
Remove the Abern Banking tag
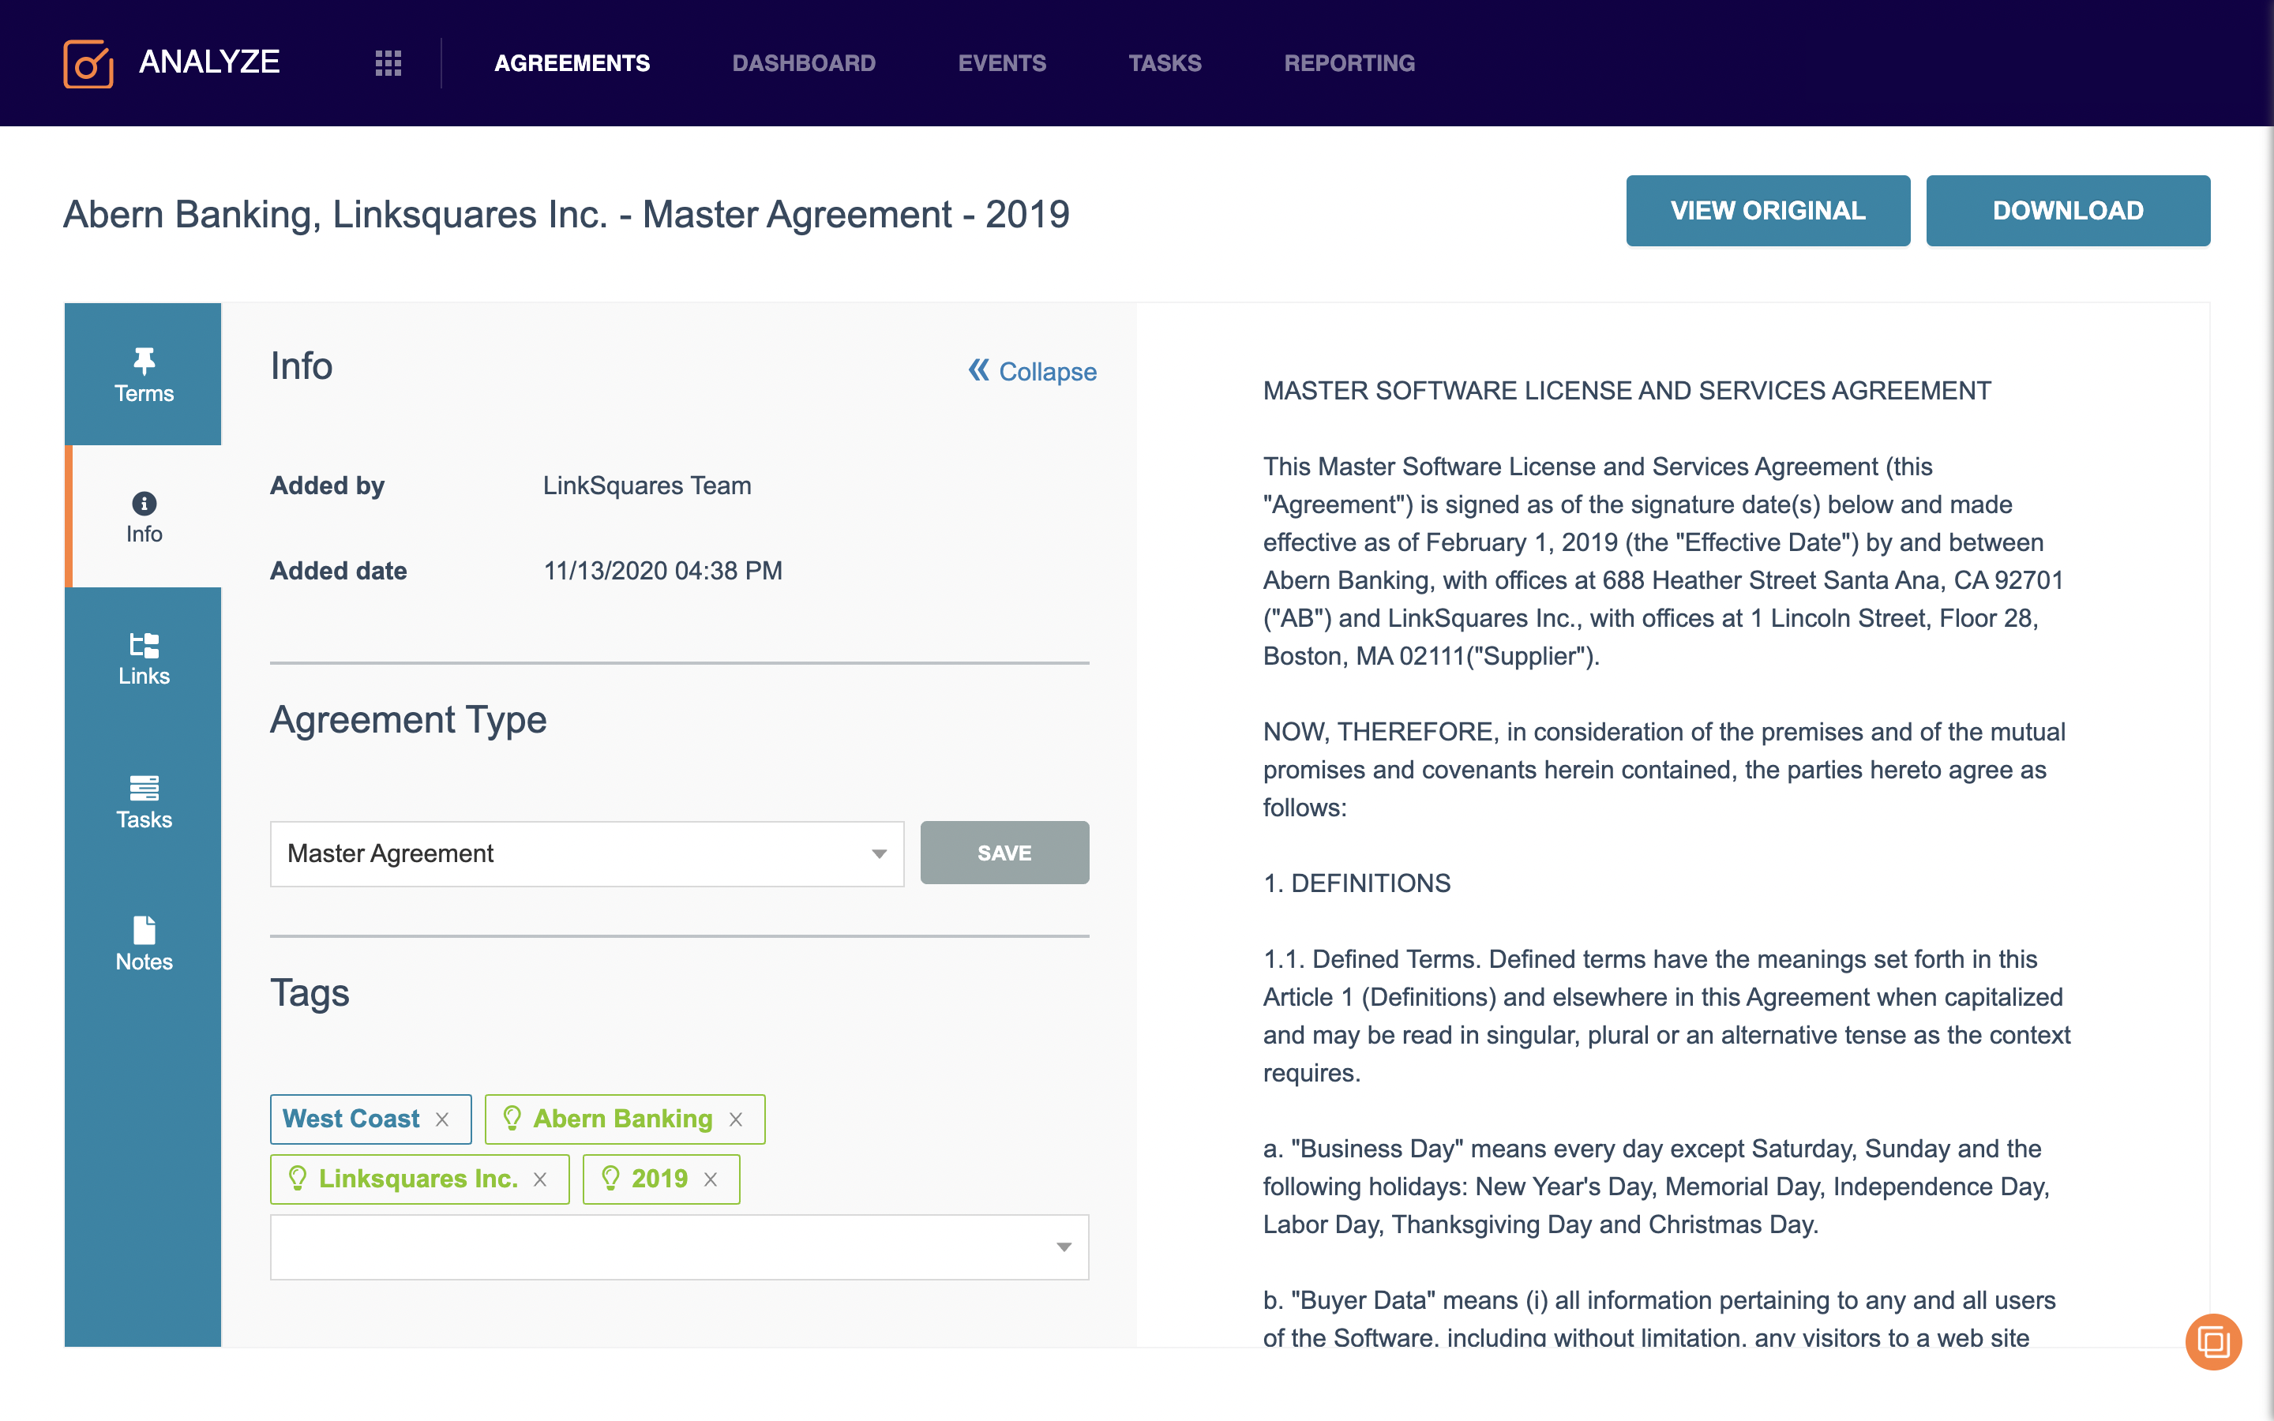[736, 1119]
